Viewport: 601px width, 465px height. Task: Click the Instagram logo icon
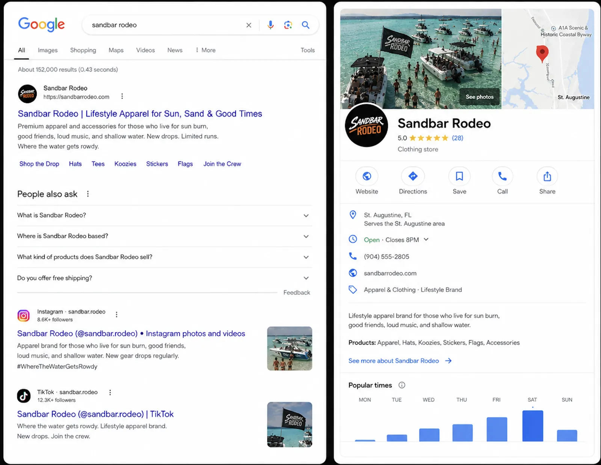[24, 316]
